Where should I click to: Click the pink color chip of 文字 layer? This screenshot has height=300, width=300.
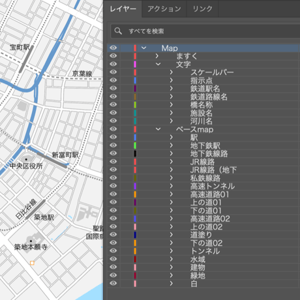135,64
